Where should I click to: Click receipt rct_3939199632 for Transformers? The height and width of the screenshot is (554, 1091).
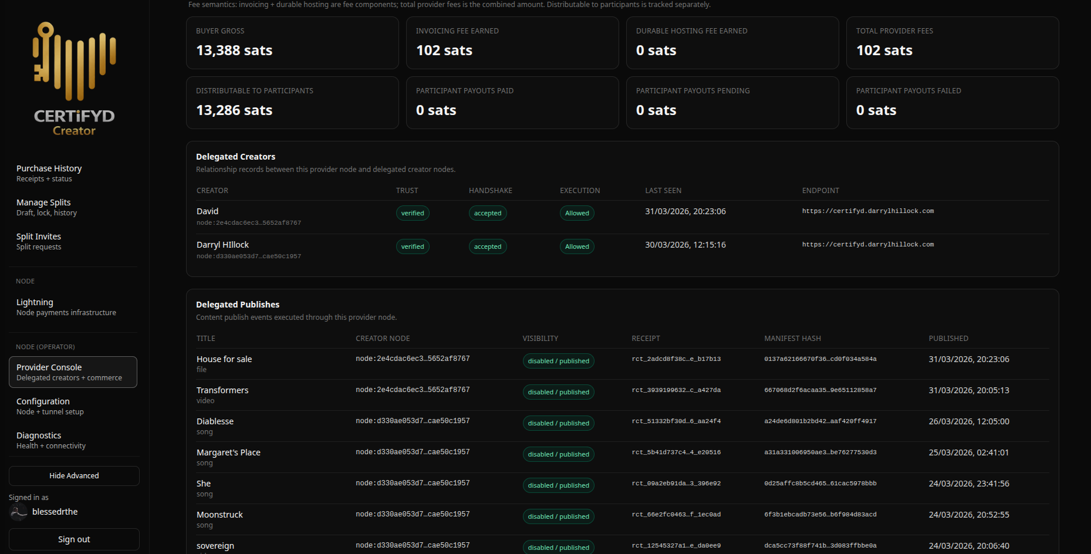click(676, 390)
